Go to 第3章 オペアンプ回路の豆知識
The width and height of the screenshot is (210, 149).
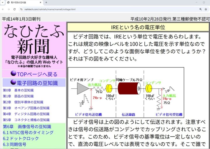pyautogui.click(x=26, y=108)
